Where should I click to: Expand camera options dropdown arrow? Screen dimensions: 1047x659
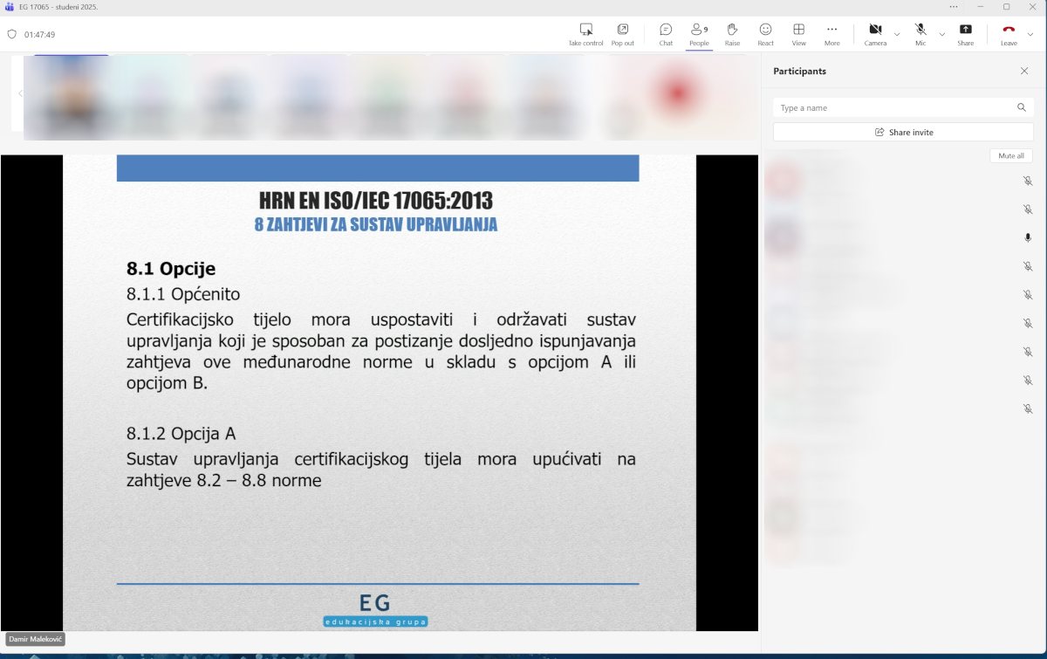click(x=897, y=34)
